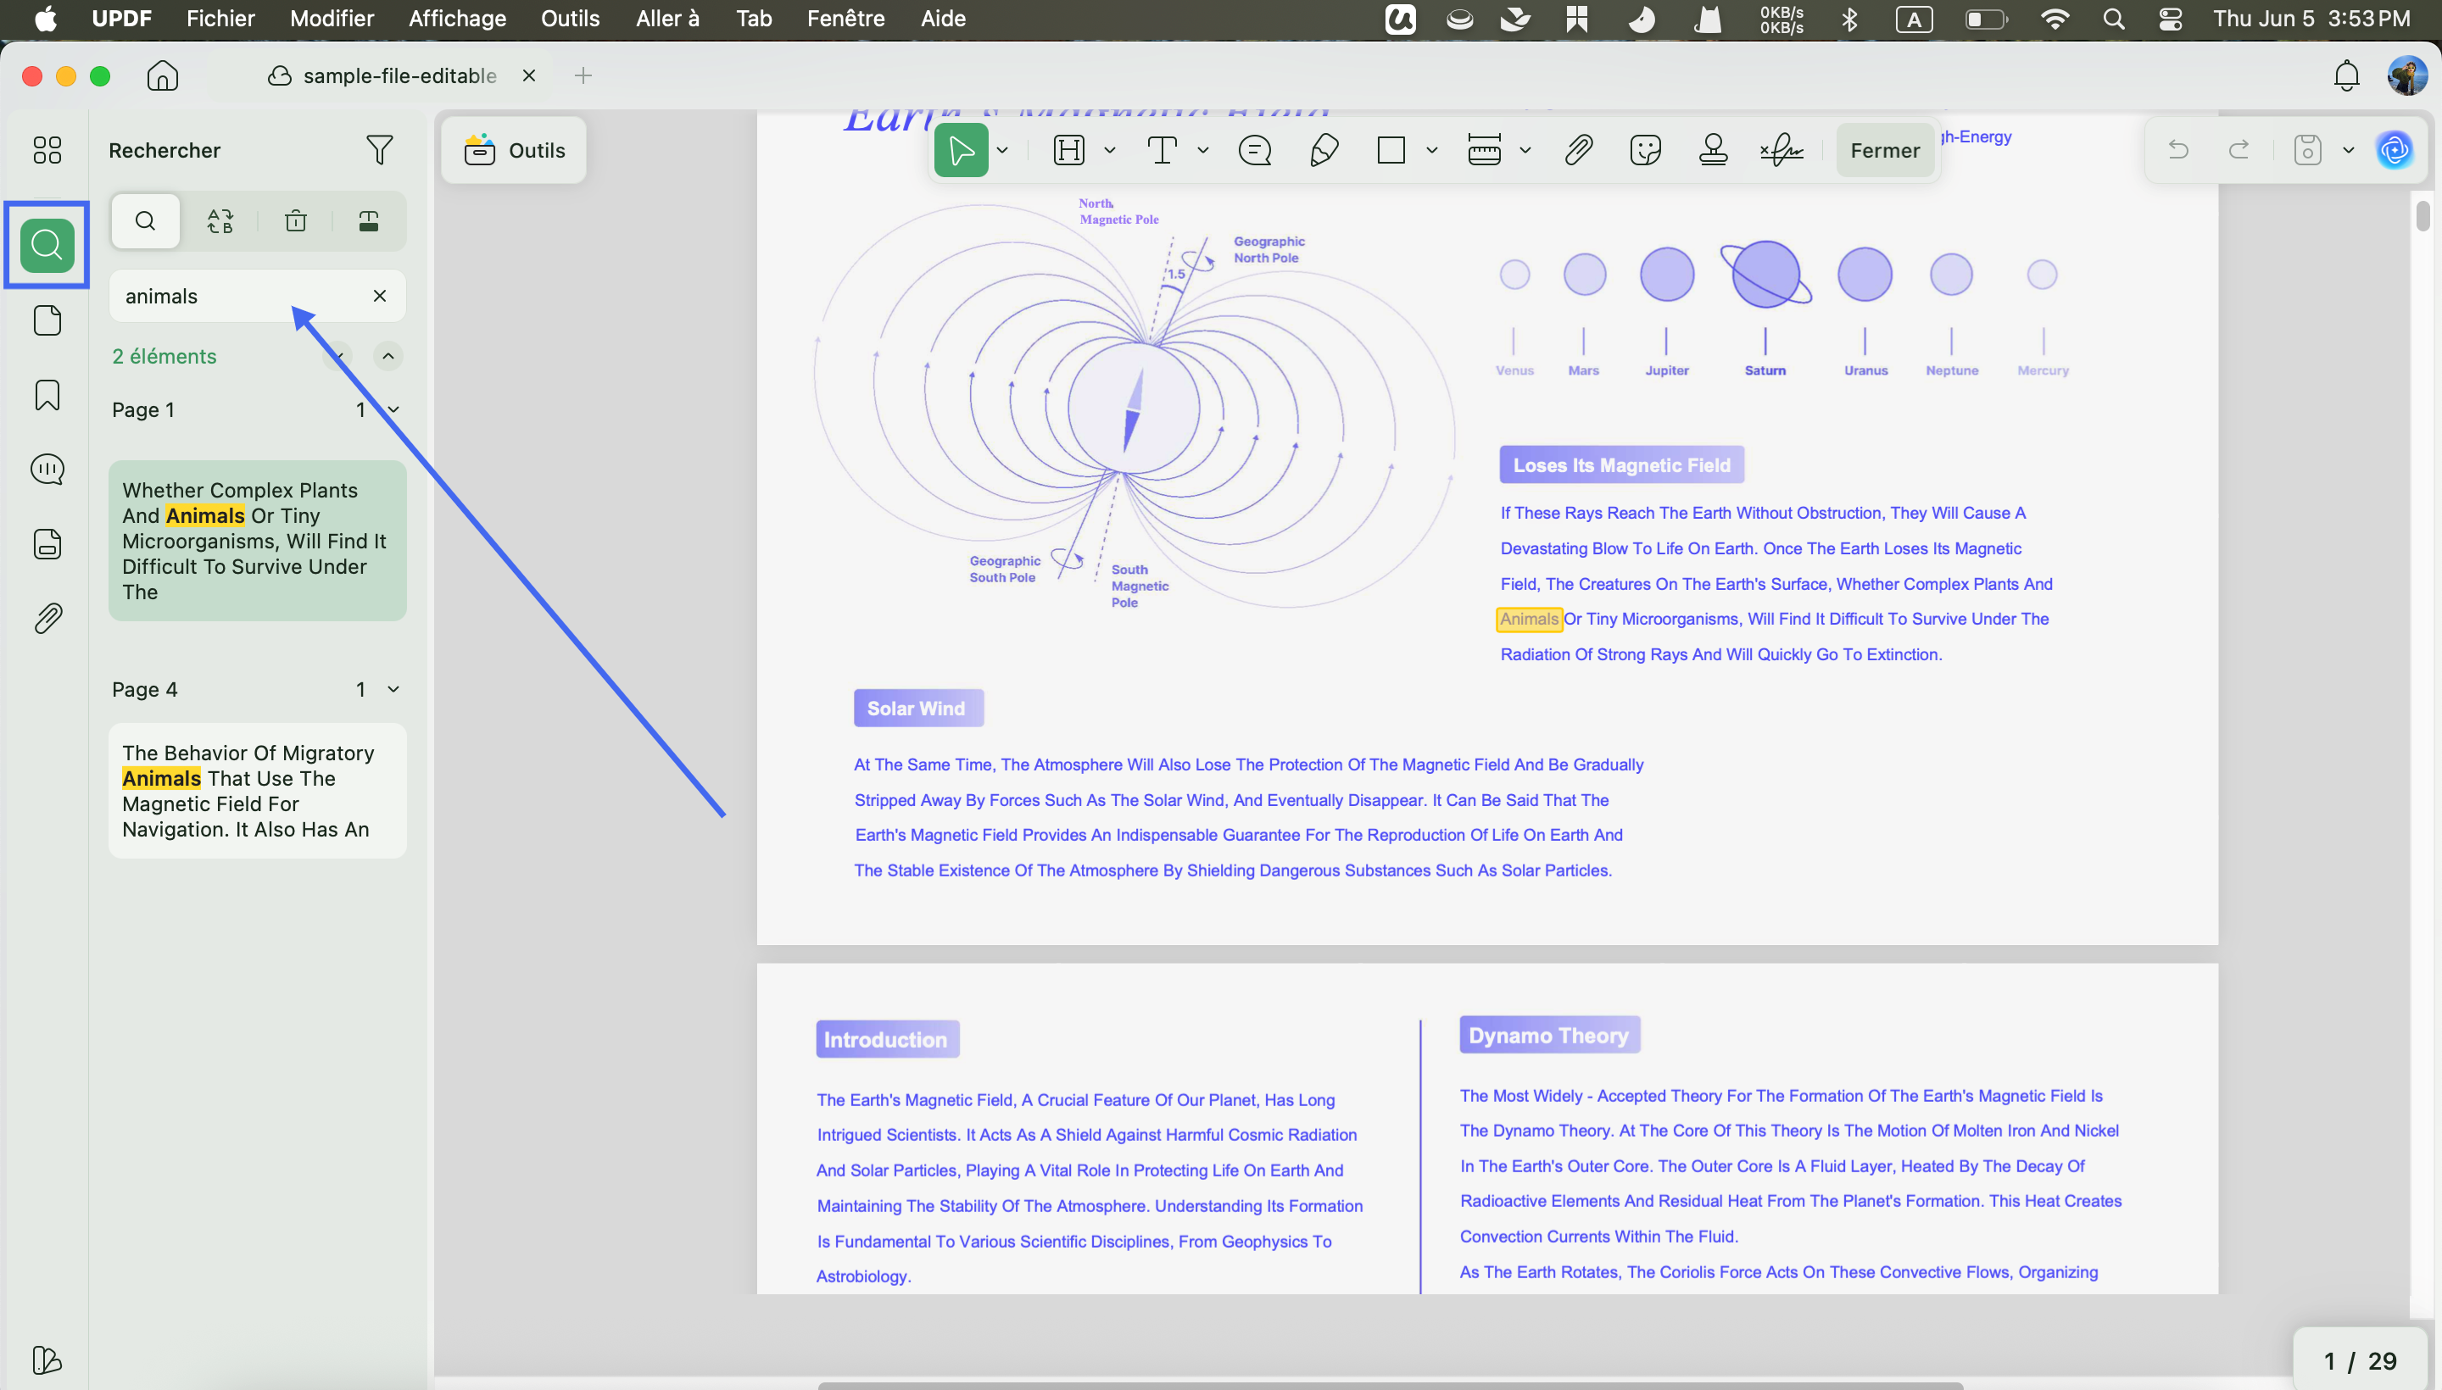Clear the animals search field
The image size is (2442, 1390).
point(379,296)
